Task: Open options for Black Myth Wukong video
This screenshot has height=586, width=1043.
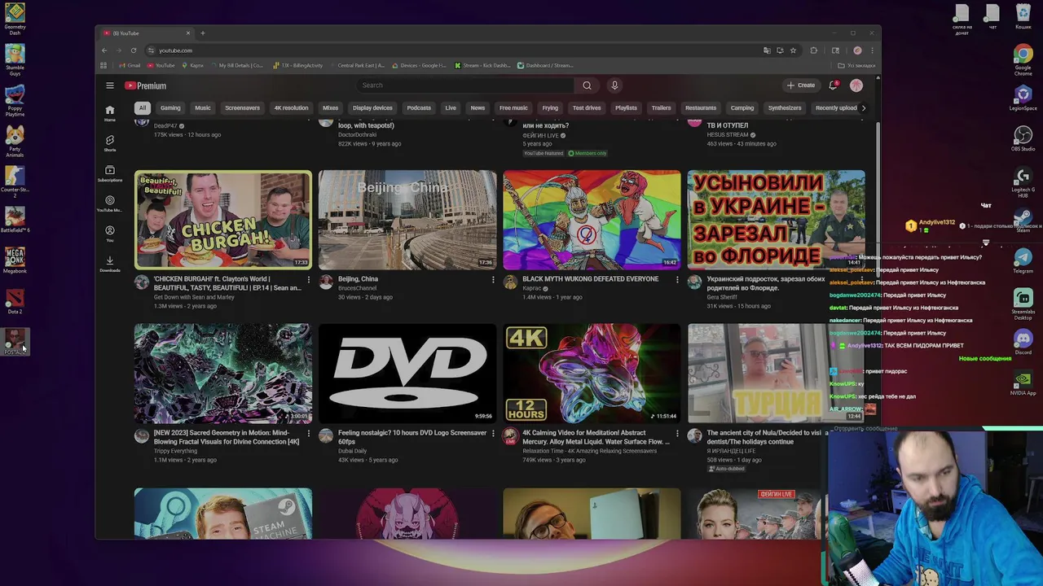Action: click(x=676, y=279)
